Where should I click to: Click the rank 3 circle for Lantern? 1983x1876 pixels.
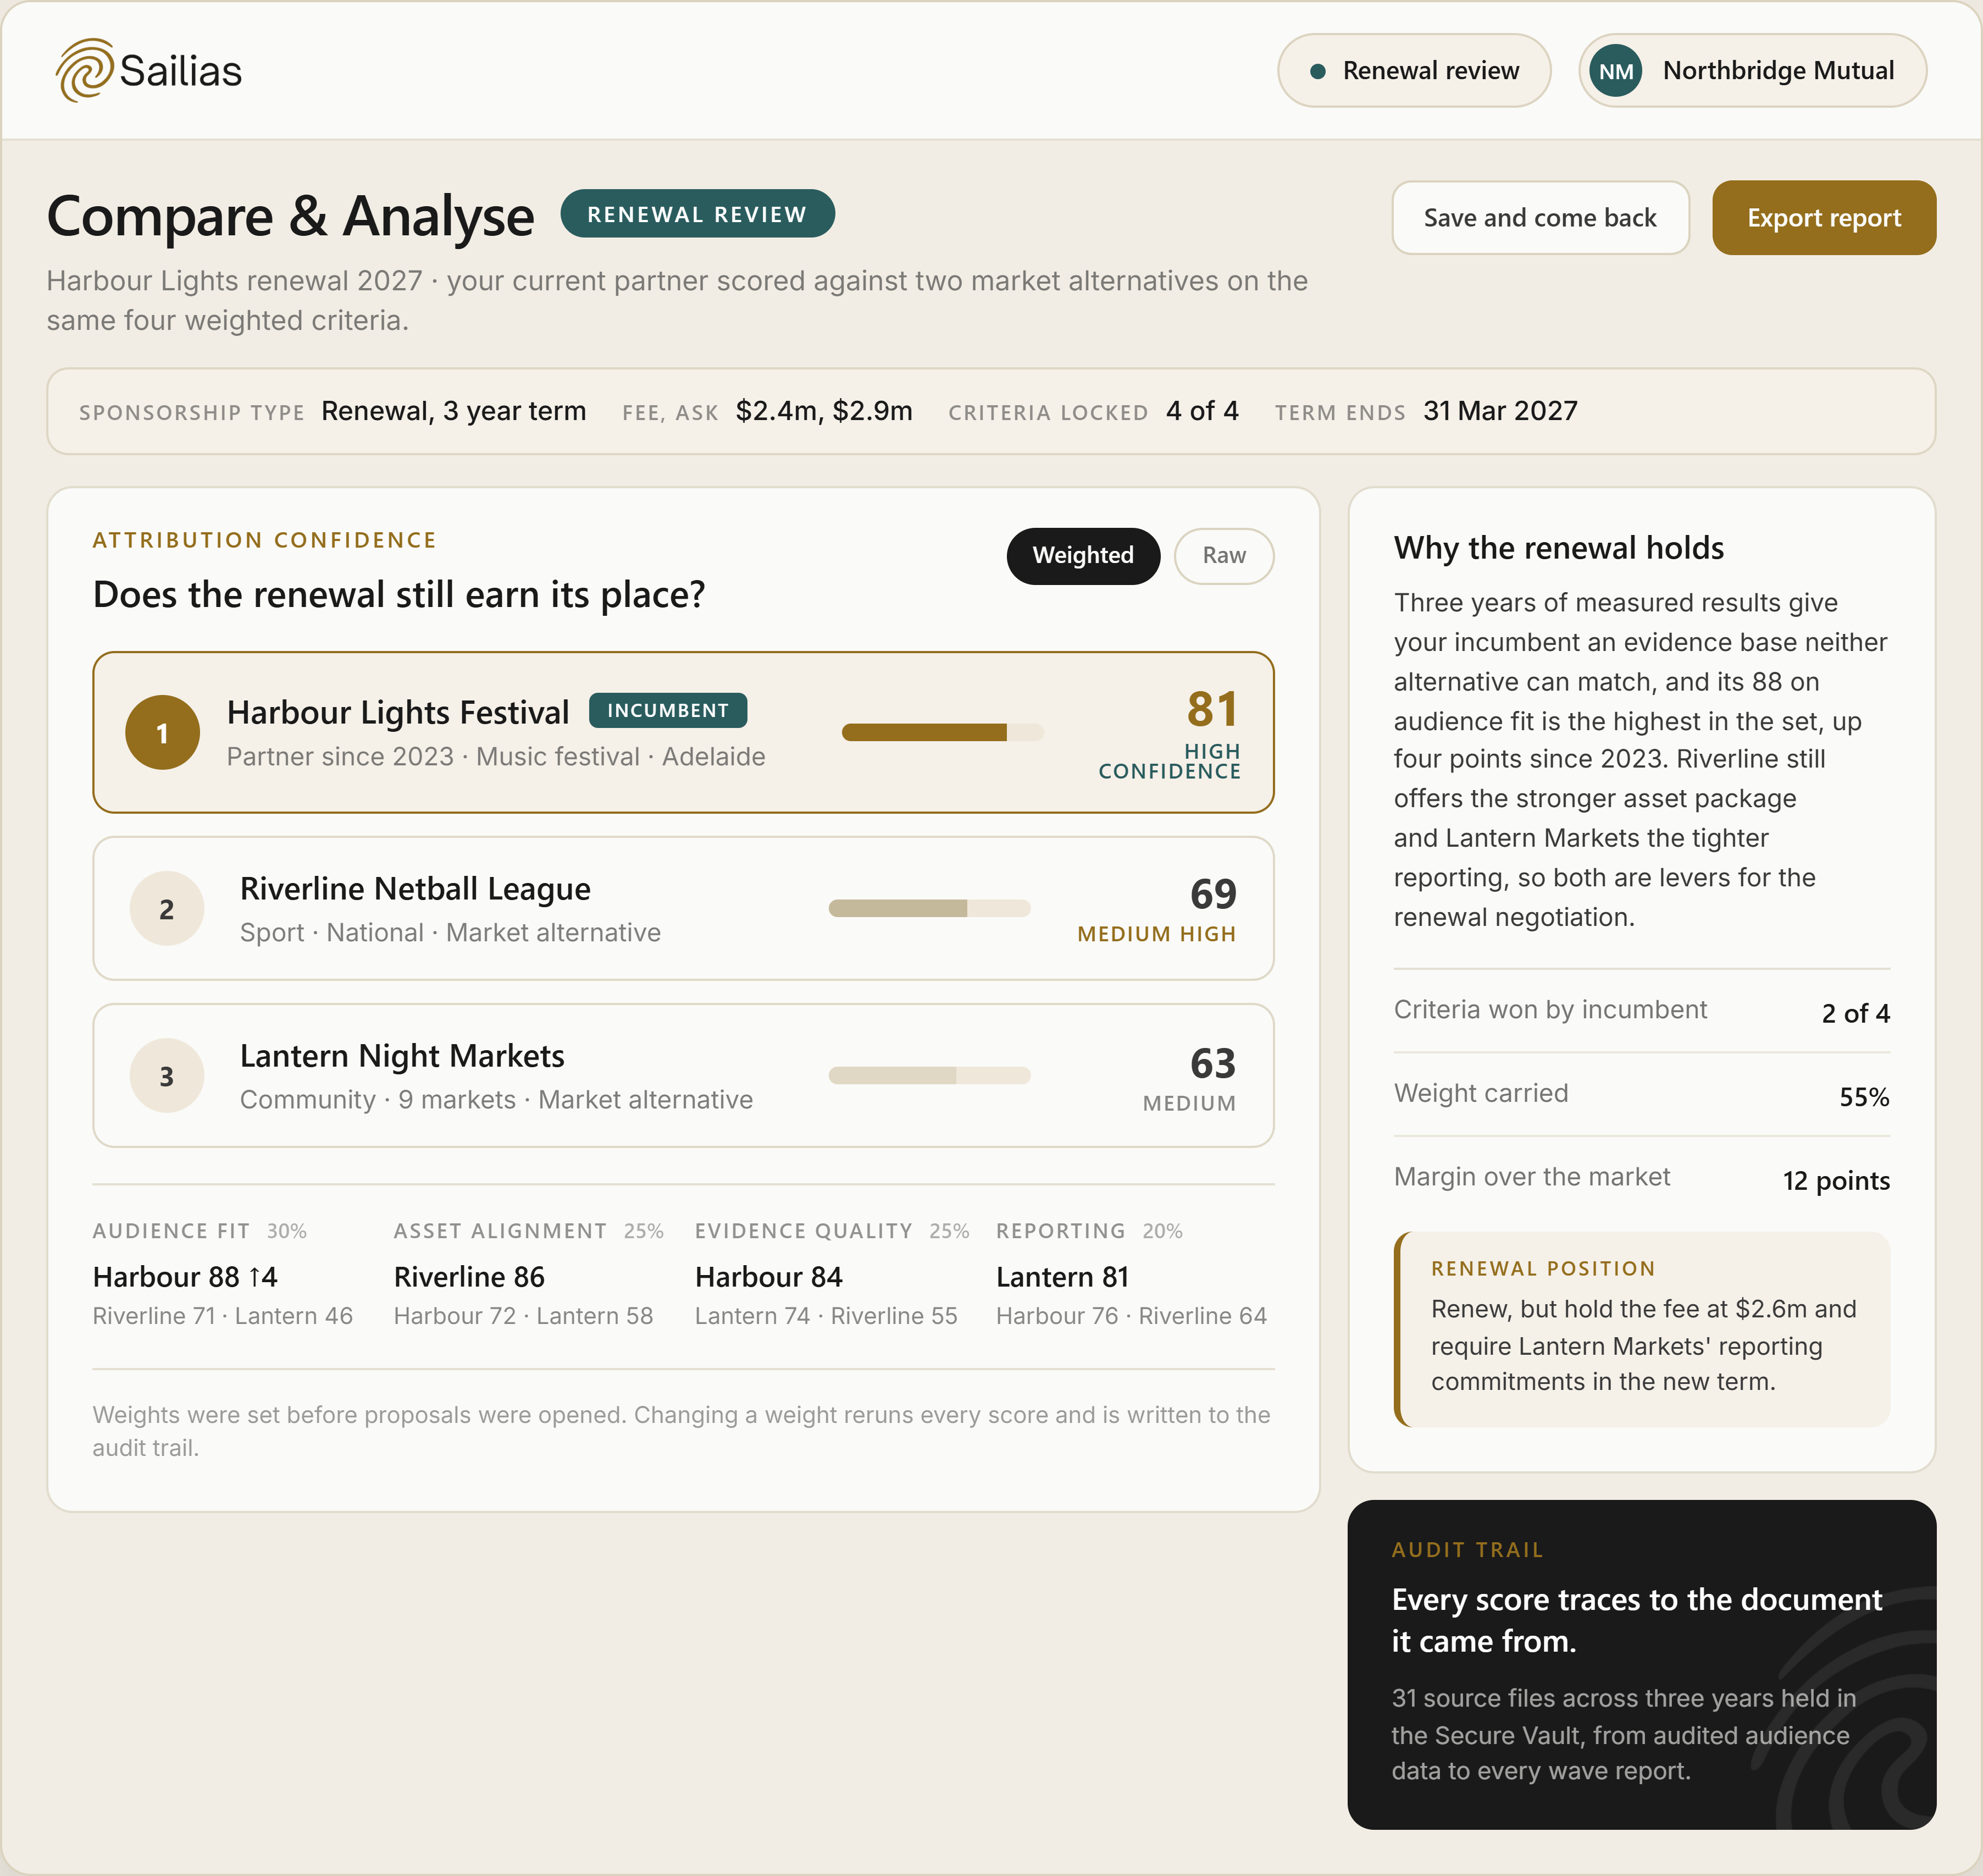(167, 1075)
